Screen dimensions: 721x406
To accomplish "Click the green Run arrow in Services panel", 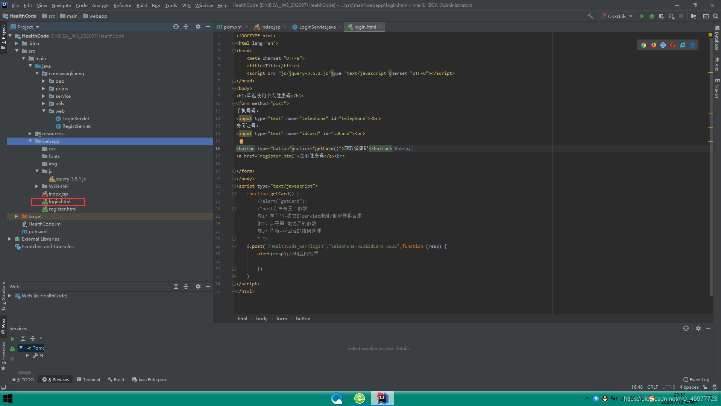I will tap(12, 339).
